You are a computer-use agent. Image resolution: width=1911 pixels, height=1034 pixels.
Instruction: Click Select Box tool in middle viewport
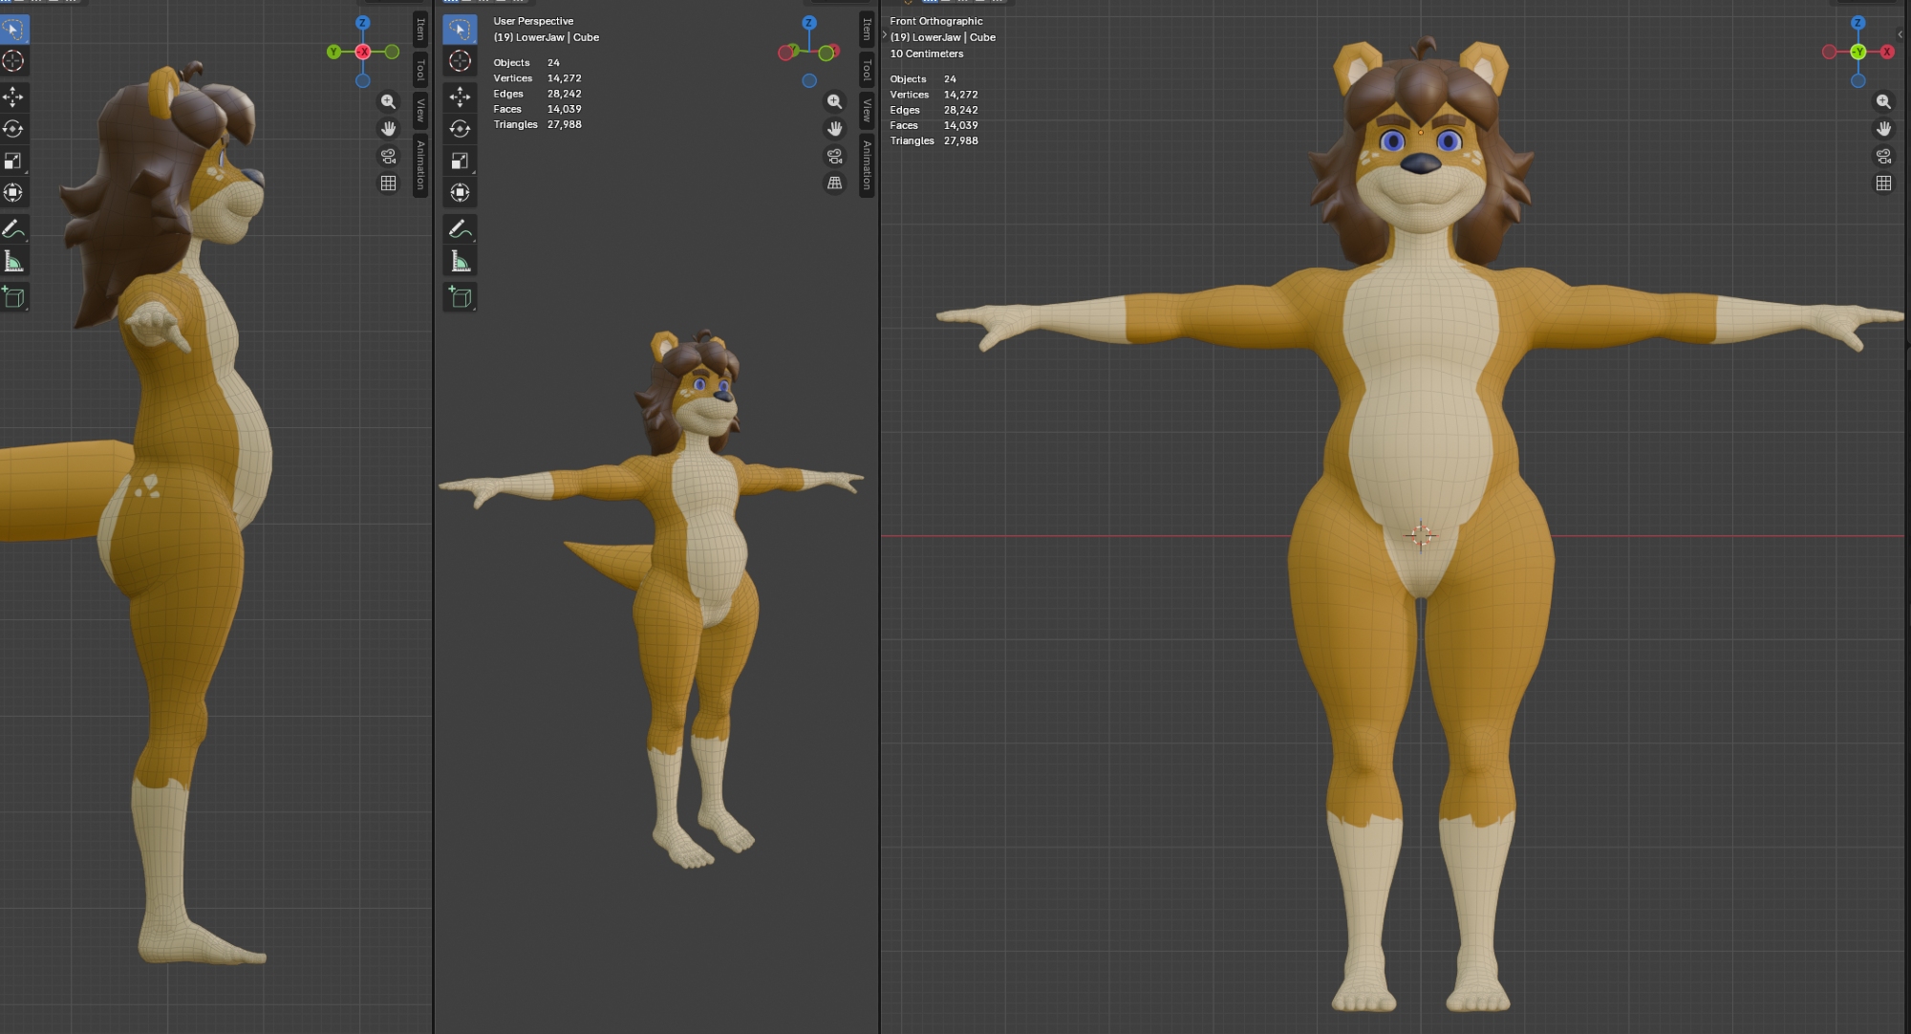click(x=460, y=30)
